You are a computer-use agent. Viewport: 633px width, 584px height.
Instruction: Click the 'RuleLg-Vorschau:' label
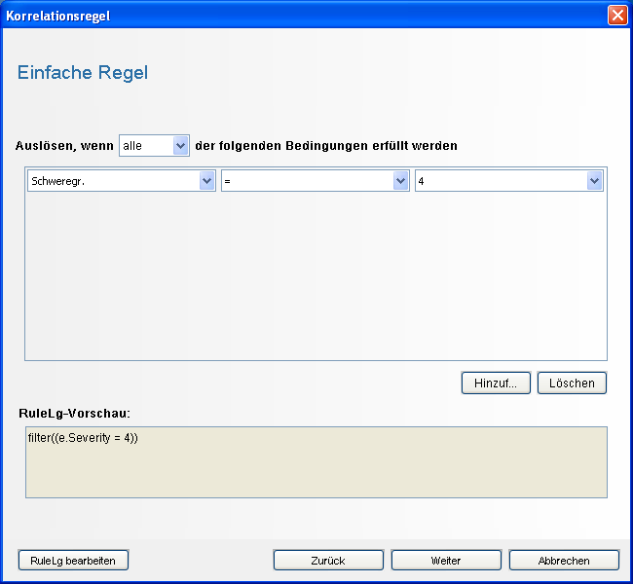pyautogui.click(x=75, y=414)
